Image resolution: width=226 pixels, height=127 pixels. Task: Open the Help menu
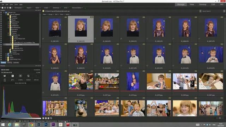point(21,5)
